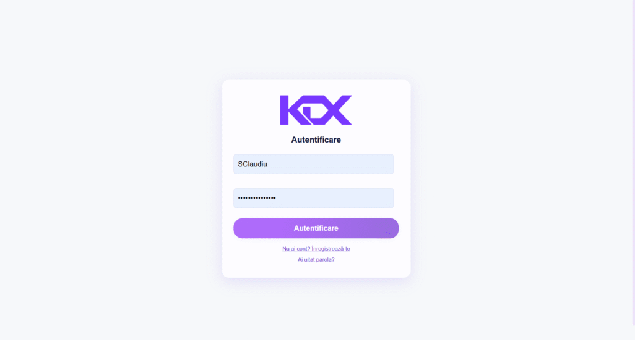The height and width of the screenshot is (340, 635).
Task: Click the title above the username field
Action: 316,140
